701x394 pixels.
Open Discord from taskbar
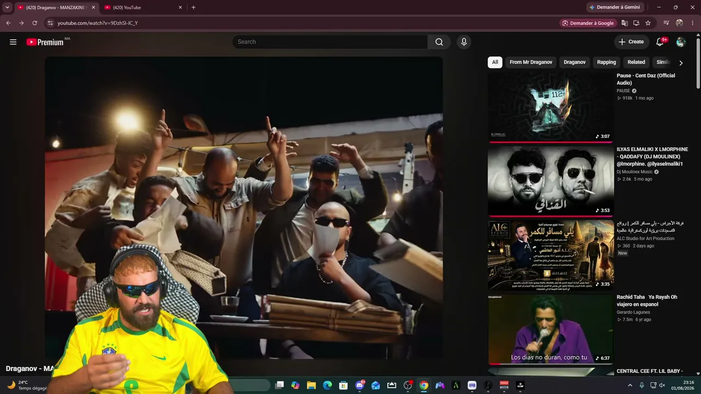pyautogui.click(x=360, y=385)
